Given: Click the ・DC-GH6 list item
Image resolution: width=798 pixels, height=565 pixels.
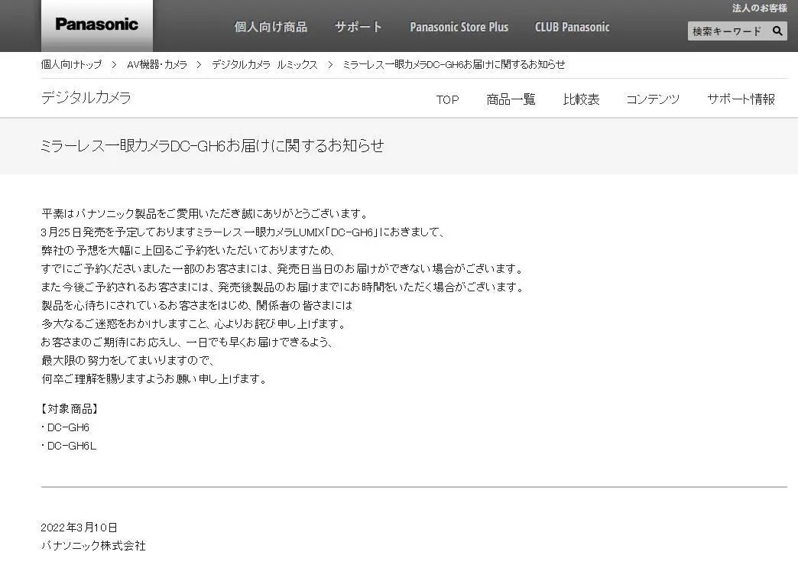Looking at the screenshot, I should coord(65,427).
